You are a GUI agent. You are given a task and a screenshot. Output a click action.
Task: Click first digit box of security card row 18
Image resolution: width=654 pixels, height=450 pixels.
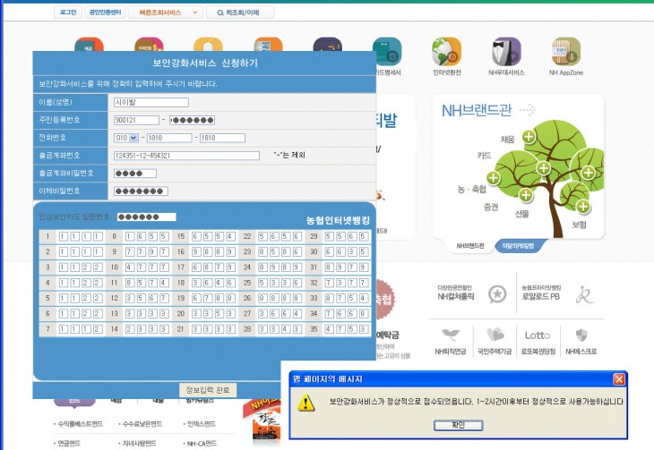click(x=196, y=283)
